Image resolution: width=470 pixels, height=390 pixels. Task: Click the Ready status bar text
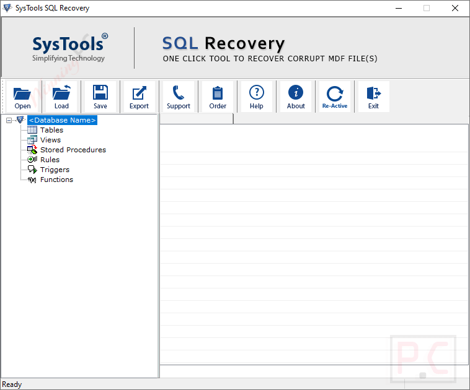click(x=12, y=384)
